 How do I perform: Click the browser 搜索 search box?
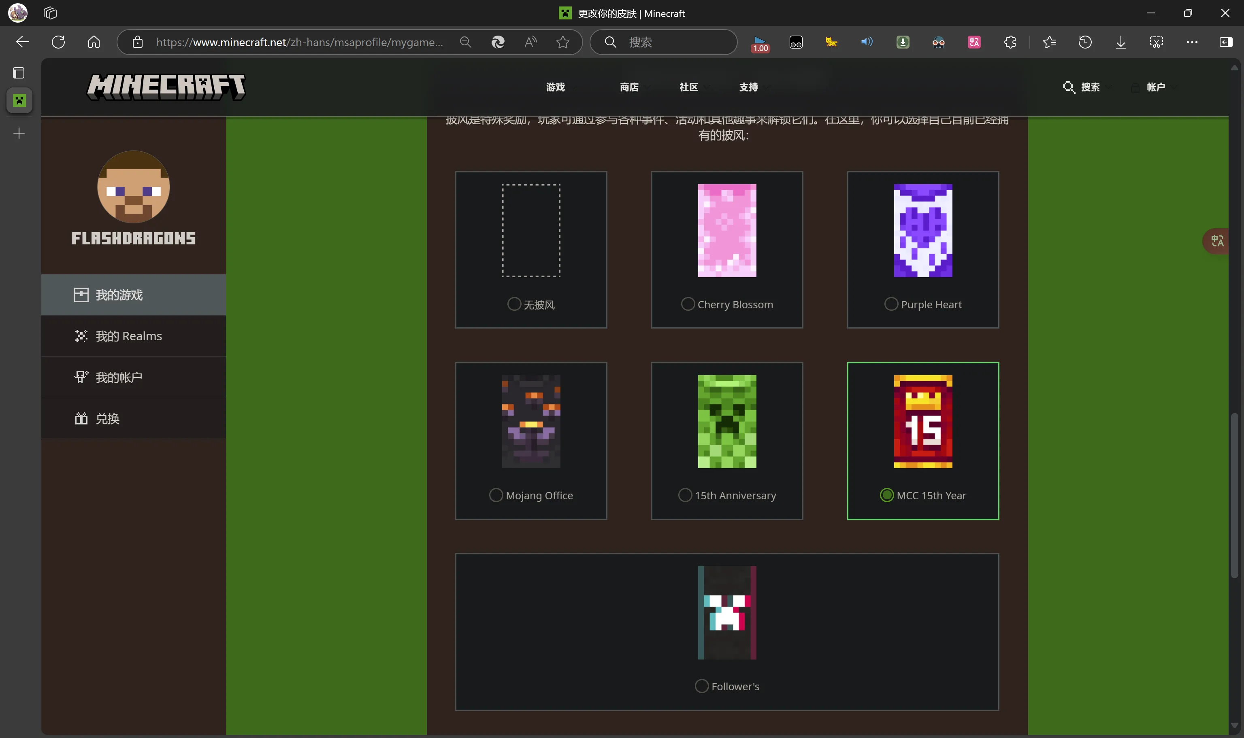[x=663, y=42]
